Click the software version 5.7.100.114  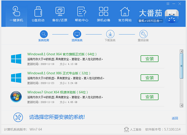click(172, 129)
